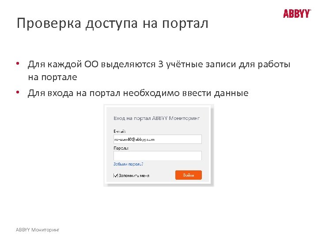Click the second bullet point marker
This screenshot has width=318, height=239.
click(17, 93)
